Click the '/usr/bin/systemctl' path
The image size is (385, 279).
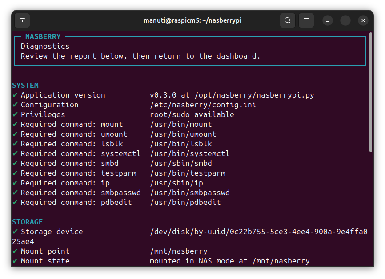click(x=190, y=153)
